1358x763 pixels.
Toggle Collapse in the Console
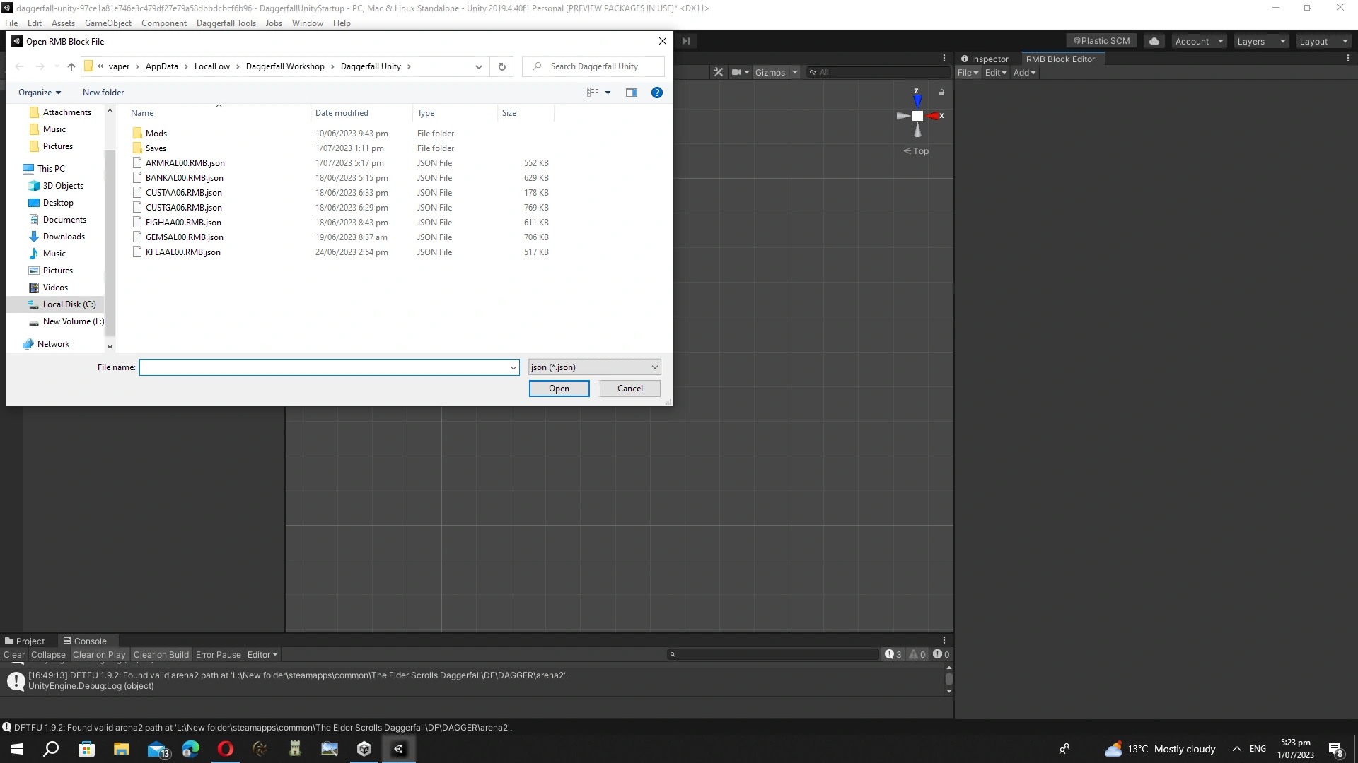[48, 655]
